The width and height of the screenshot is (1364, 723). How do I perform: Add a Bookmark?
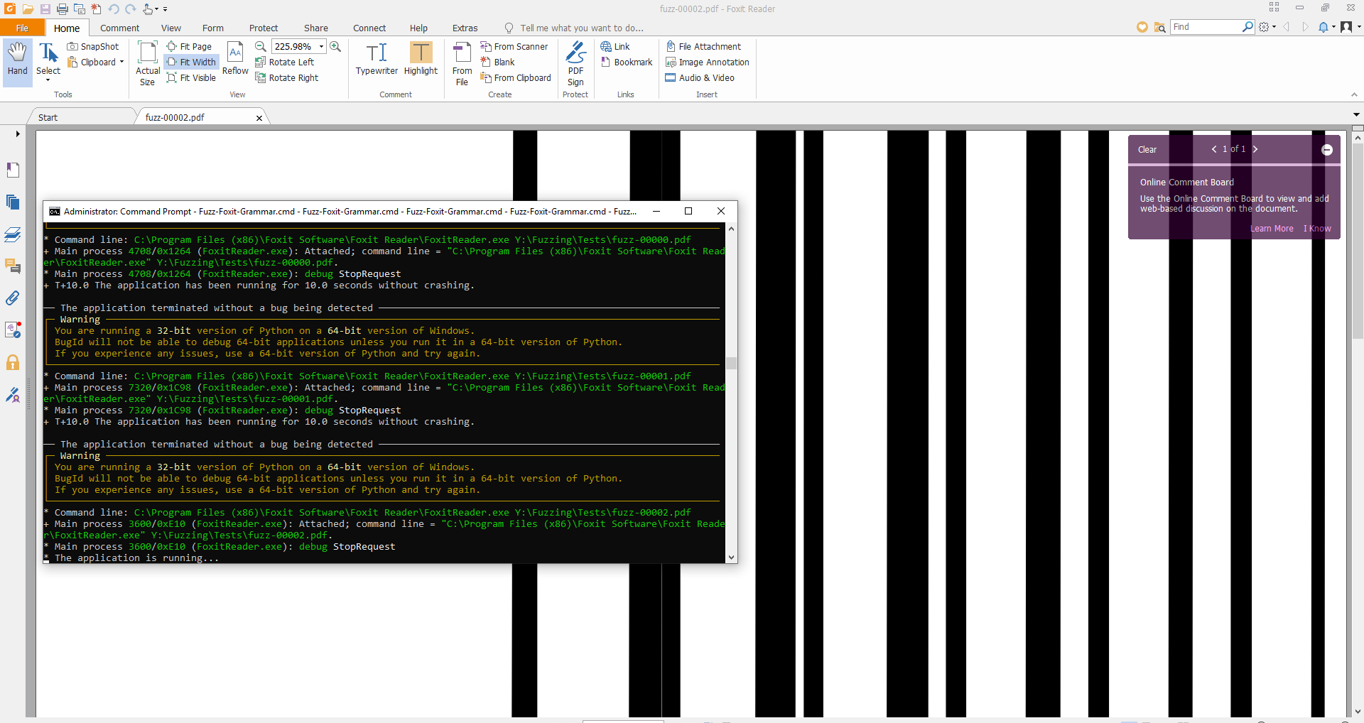627,62
